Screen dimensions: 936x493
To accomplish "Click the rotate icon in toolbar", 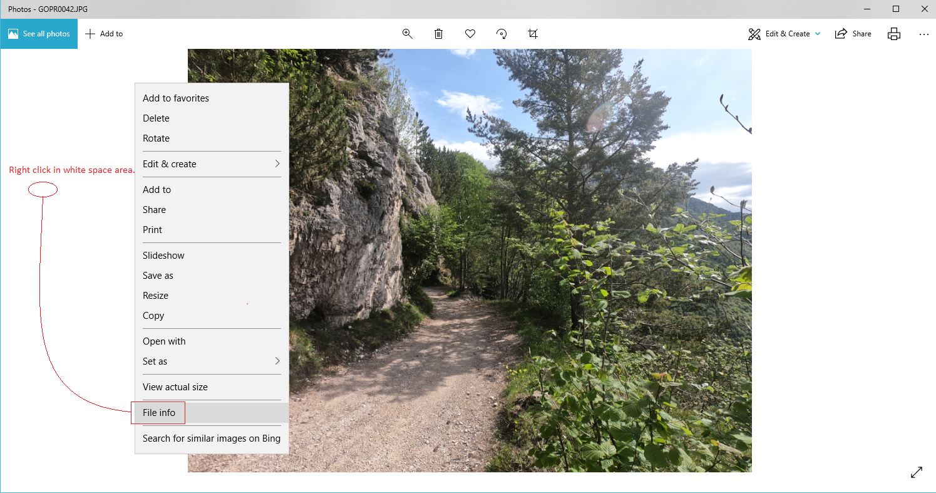I will coord(501,34).
